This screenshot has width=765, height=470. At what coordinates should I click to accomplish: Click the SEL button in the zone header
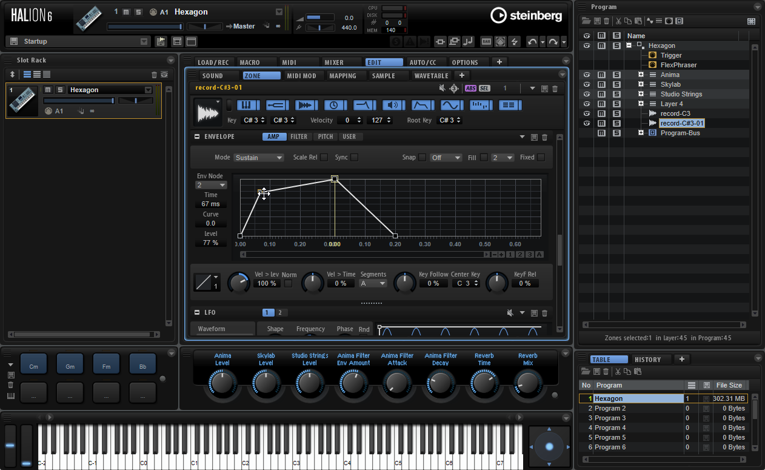click(x=484, y=89)
